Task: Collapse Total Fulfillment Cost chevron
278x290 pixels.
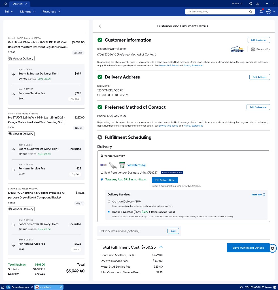Action: tap(161, 247)
